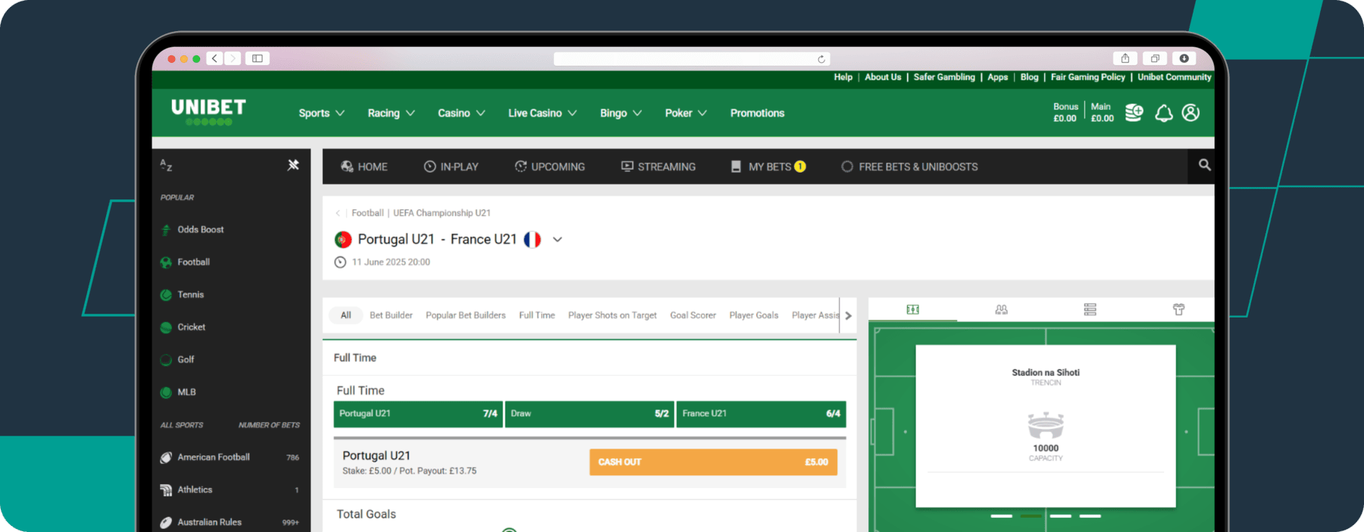Click UEFA Championship U21 breadcrumb
1364x532 pixels.
(442, 213)
